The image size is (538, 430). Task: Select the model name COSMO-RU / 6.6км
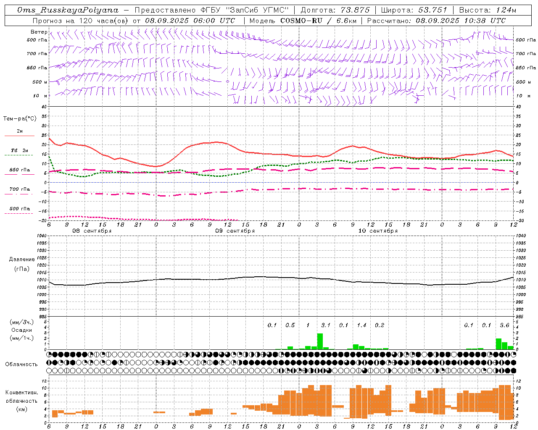[318, 21]
